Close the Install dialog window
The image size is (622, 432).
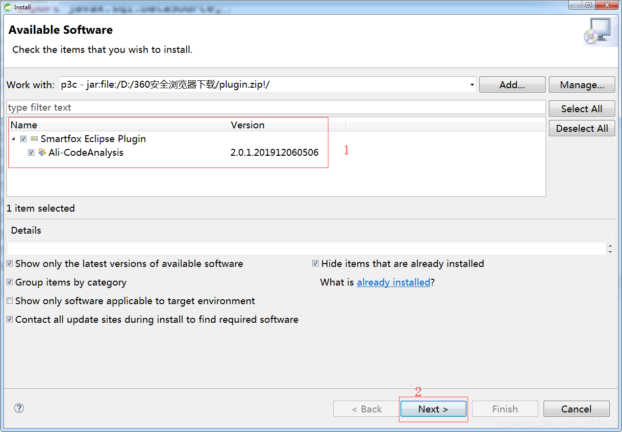pyautogui.click(x=607, y=5)
